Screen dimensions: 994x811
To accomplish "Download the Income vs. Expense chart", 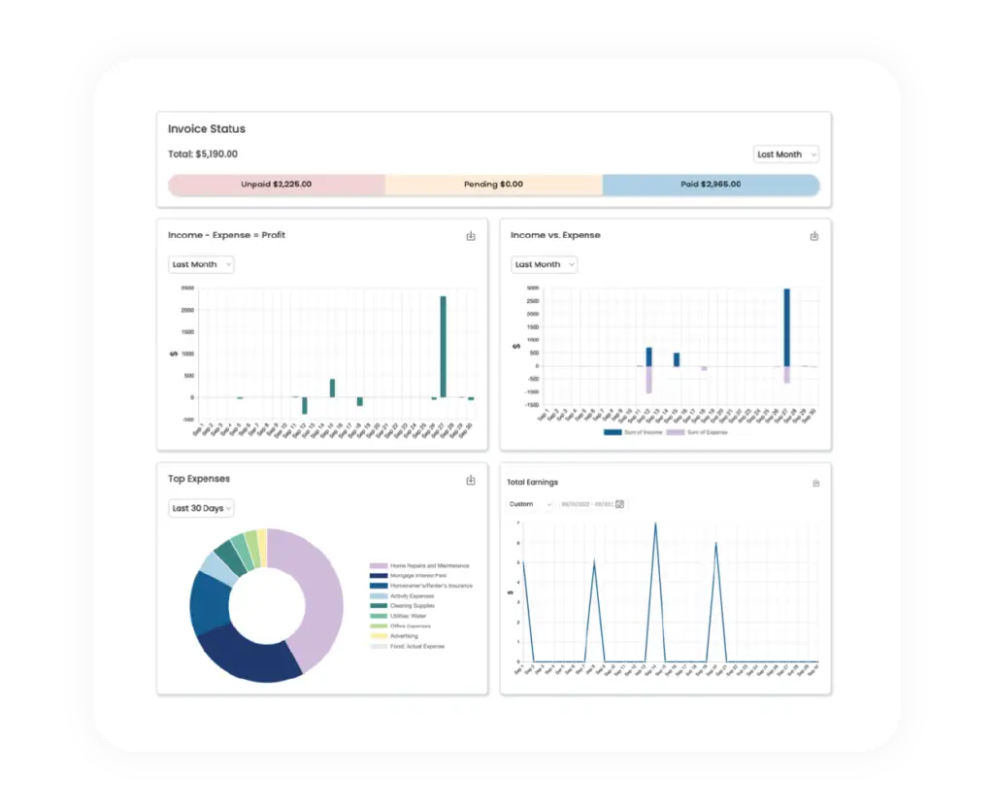I will click(x=813, y=236).
